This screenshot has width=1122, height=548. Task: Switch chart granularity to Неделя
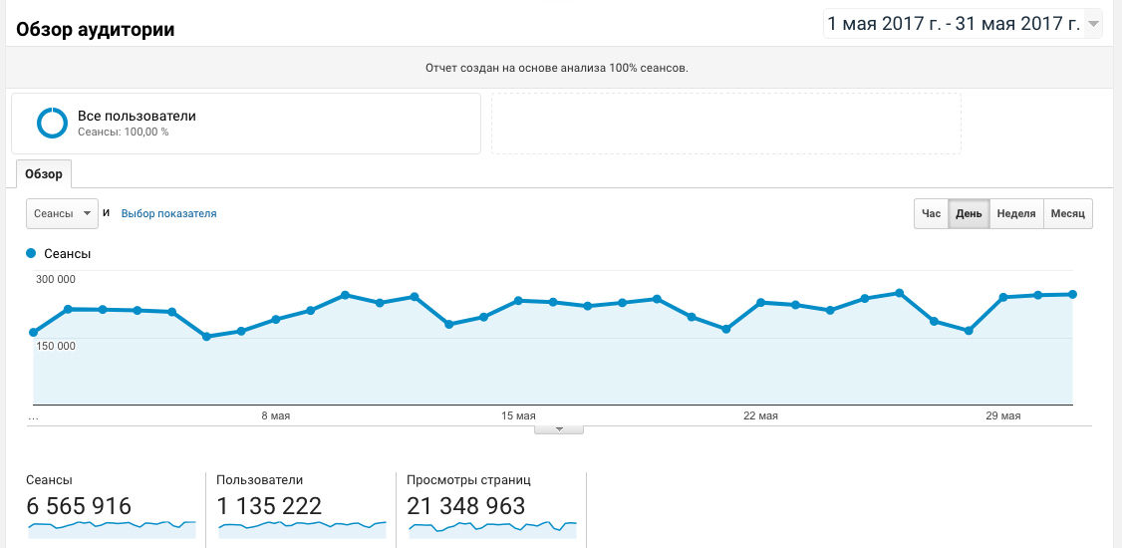coord(1016,214)
